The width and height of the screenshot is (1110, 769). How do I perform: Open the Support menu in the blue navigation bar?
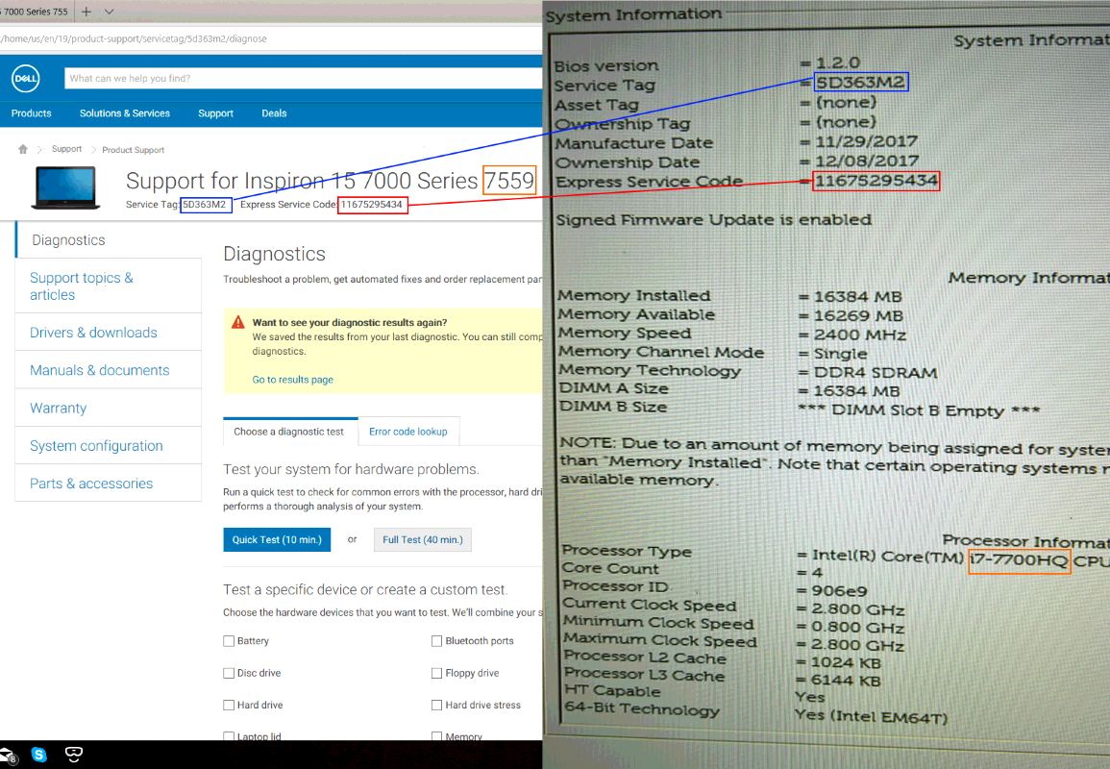click(216, 113)
